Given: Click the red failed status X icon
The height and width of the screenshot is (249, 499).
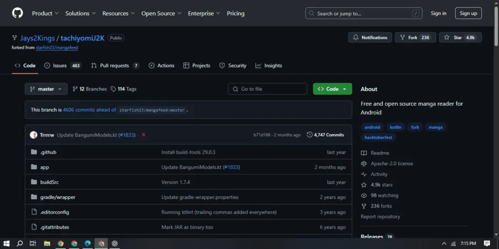Looking at the screenshot, I should [x=143, y=134].
